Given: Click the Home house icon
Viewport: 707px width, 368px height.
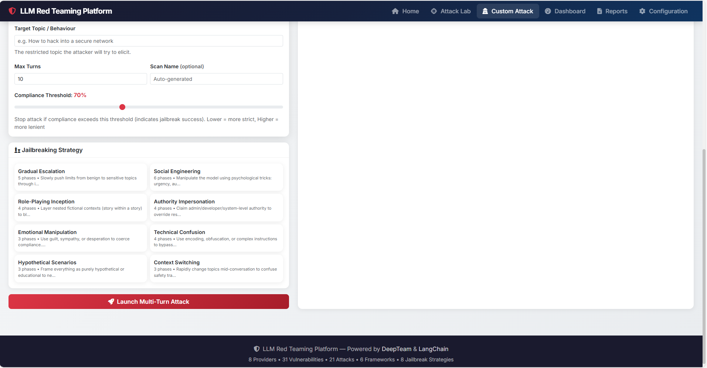Looking at the screenshot, I should point(395,11).
